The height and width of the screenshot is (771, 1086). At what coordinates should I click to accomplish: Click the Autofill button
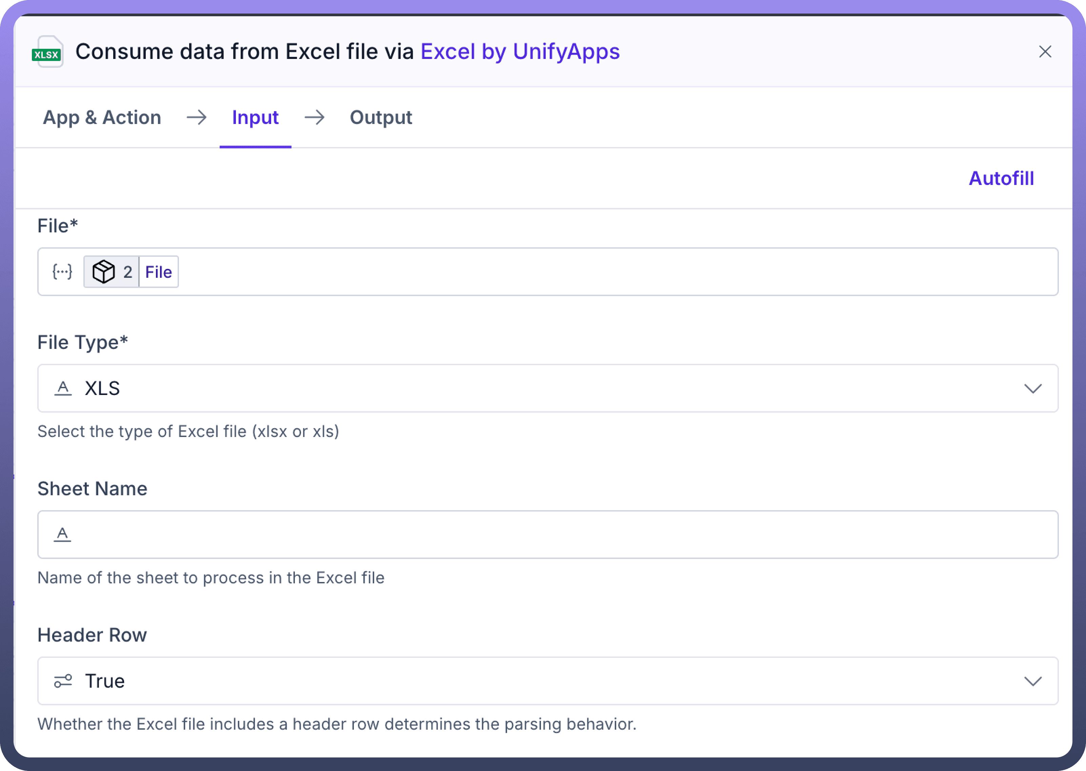(1001, 179)
